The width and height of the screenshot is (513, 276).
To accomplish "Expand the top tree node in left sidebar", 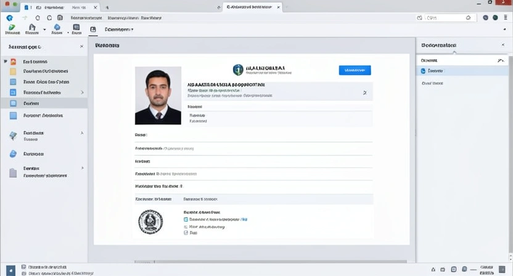I will pyautogui.click(x=5, y=62).
